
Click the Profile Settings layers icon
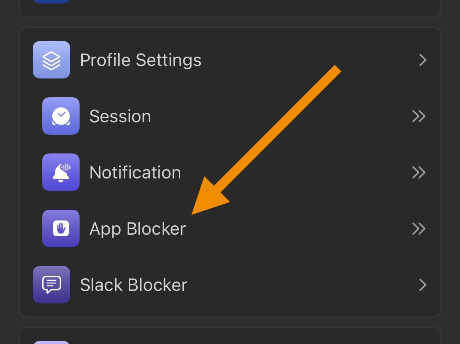tap(51, 60)
